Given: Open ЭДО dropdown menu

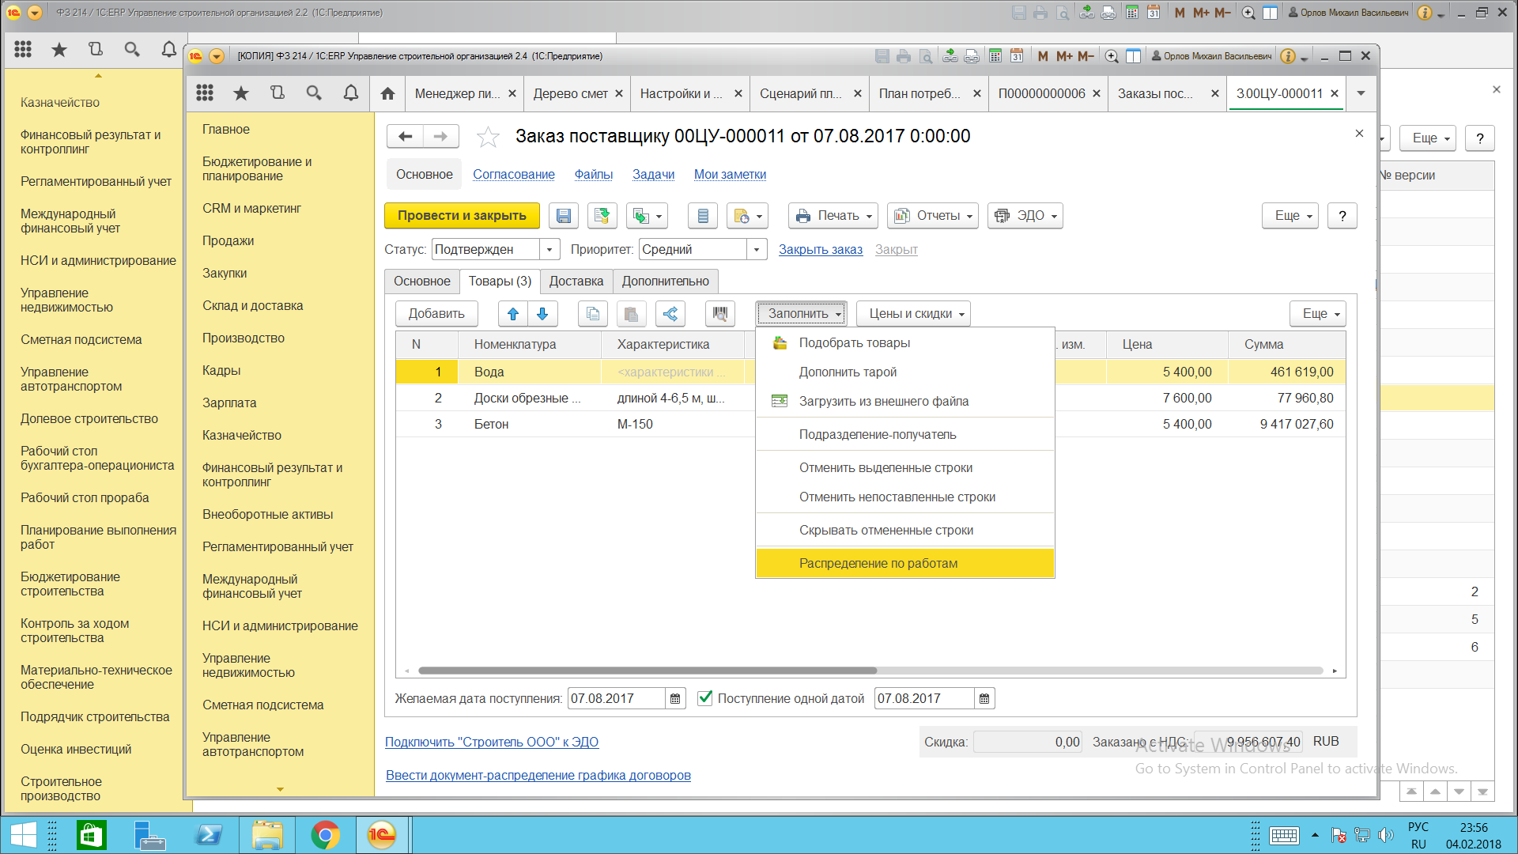Looking at the screenshot, I should click(x=1025, y=216).
